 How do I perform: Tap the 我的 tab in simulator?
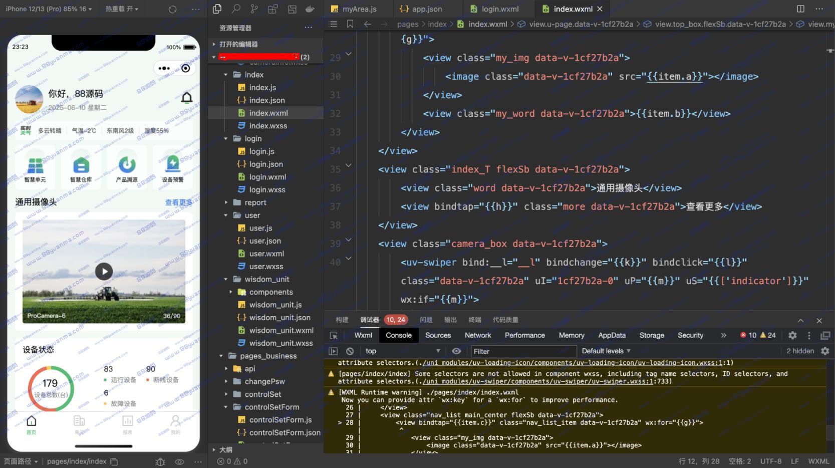175,425
